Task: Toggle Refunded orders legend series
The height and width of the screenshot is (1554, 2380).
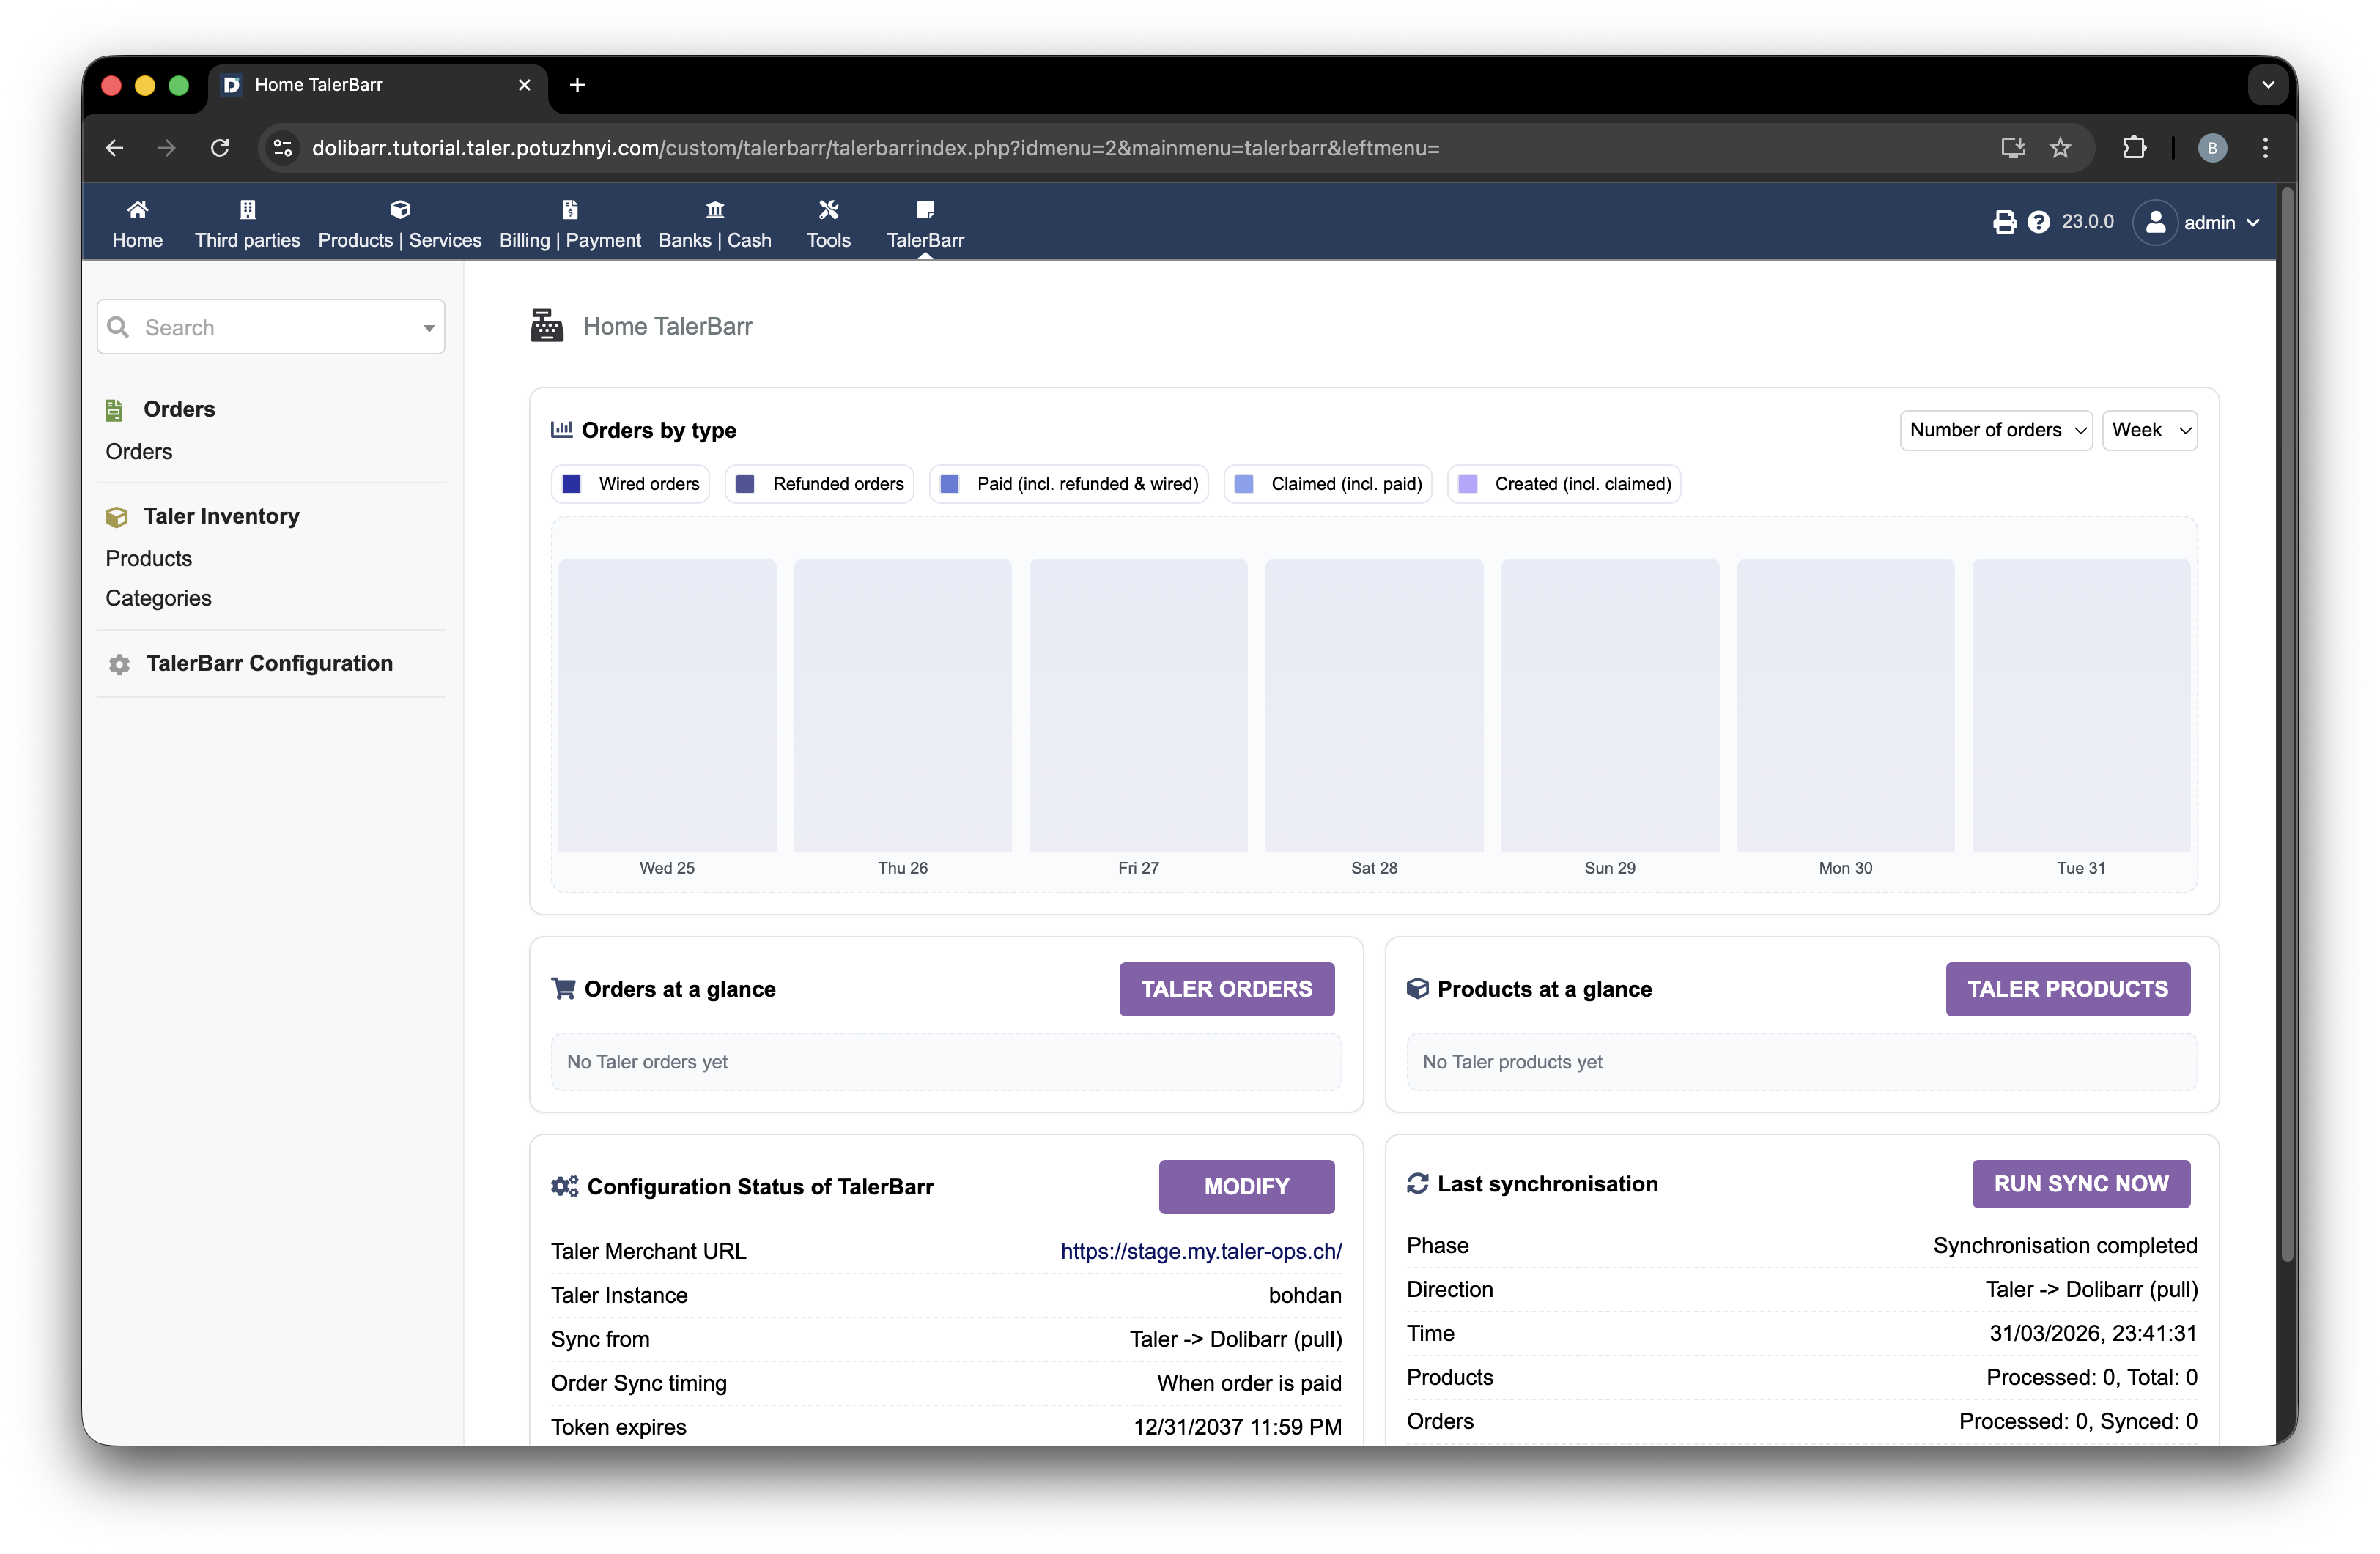Action: (x=819, y=483)
